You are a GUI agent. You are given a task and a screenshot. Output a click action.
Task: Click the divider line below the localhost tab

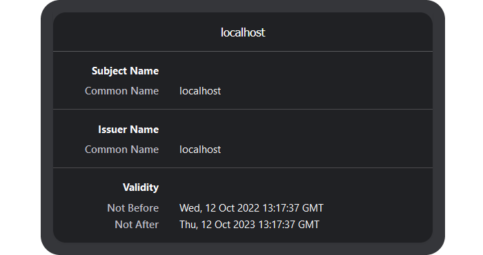(243, 51)
